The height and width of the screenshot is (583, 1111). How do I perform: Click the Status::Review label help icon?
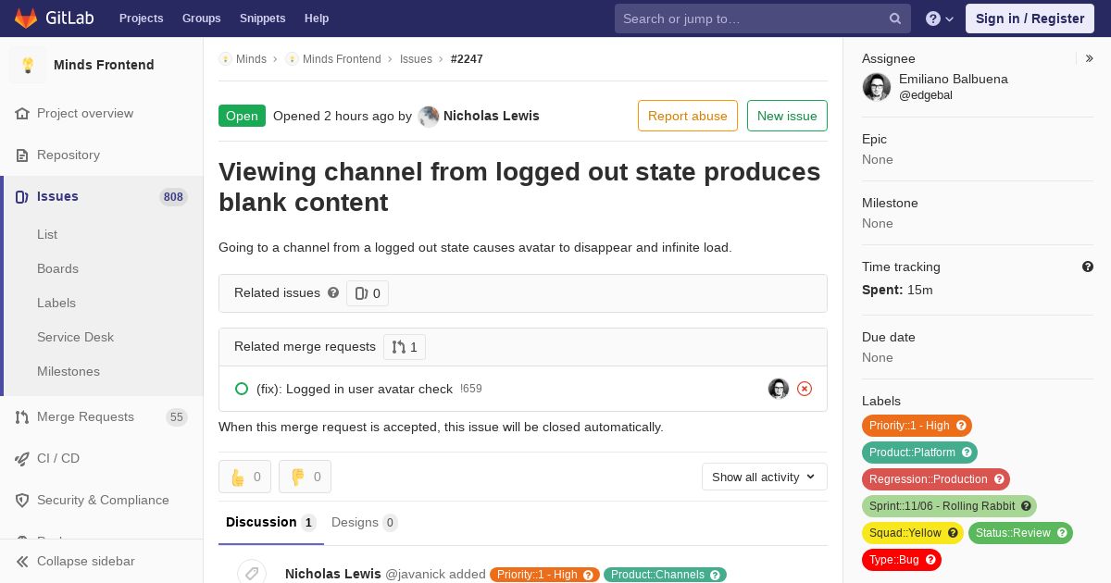point(1062,533)
